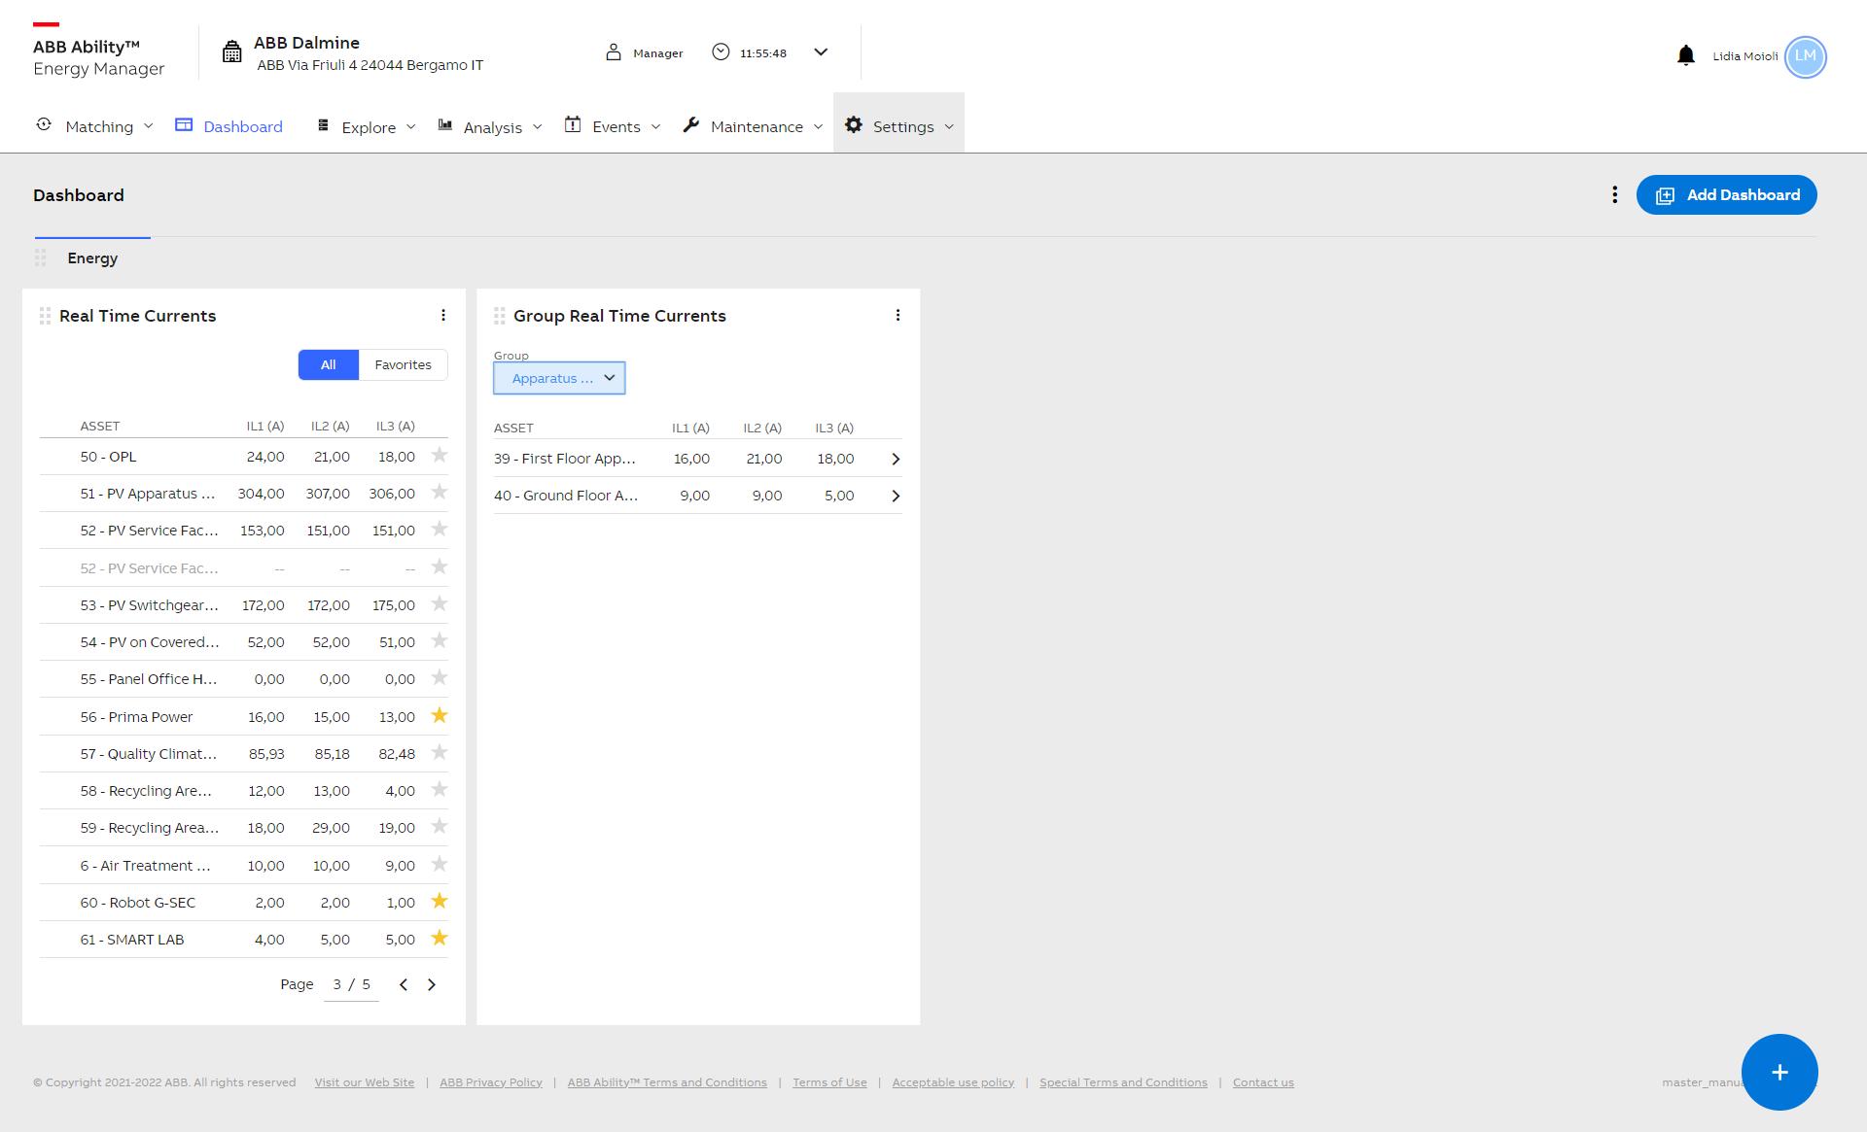Unfavorite the 61 - SMART LAB asset
This screenshot has width=1867, height=1132.
click(440, 939)
